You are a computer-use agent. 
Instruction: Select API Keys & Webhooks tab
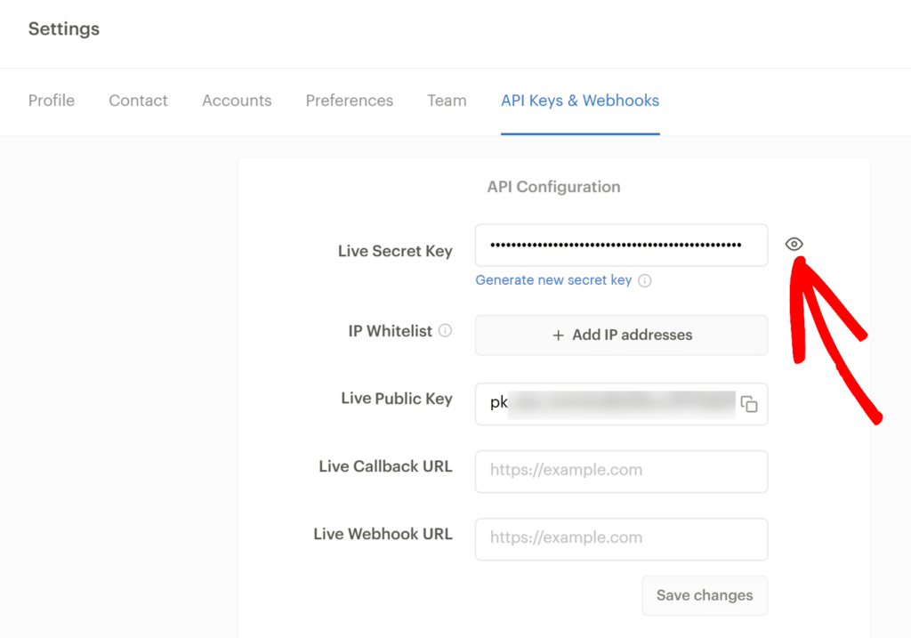(580, 101)
